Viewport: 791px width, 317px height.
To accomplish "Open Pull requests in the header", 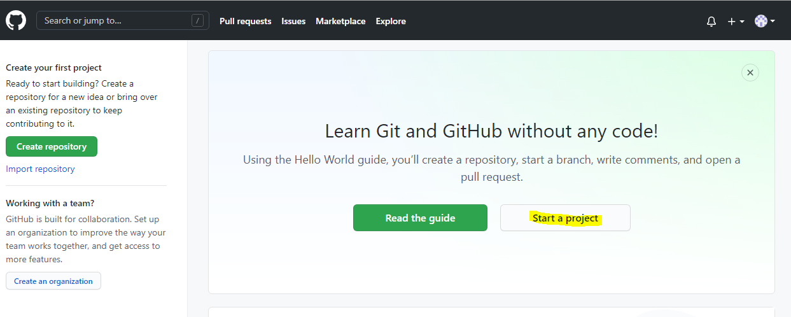I will point(245,21).
